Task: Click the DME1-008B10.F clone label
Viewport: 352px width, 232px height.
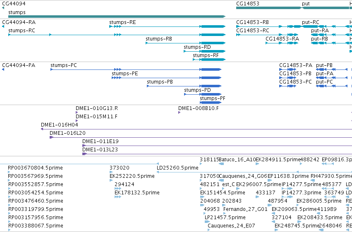Action: click(199, 108)
